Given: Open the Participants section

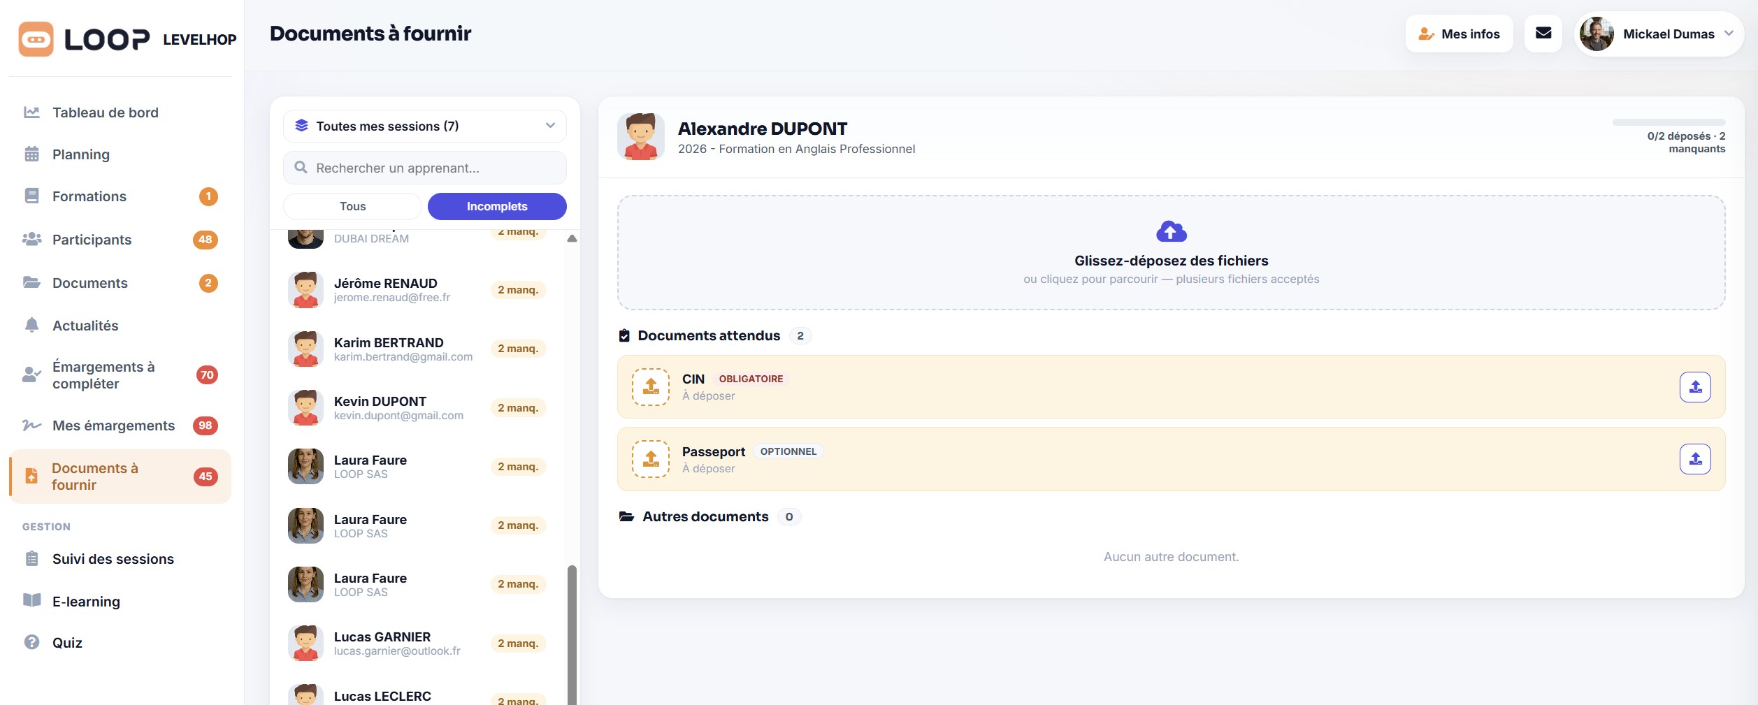Looking at the screenshot, I should (120, 240).
